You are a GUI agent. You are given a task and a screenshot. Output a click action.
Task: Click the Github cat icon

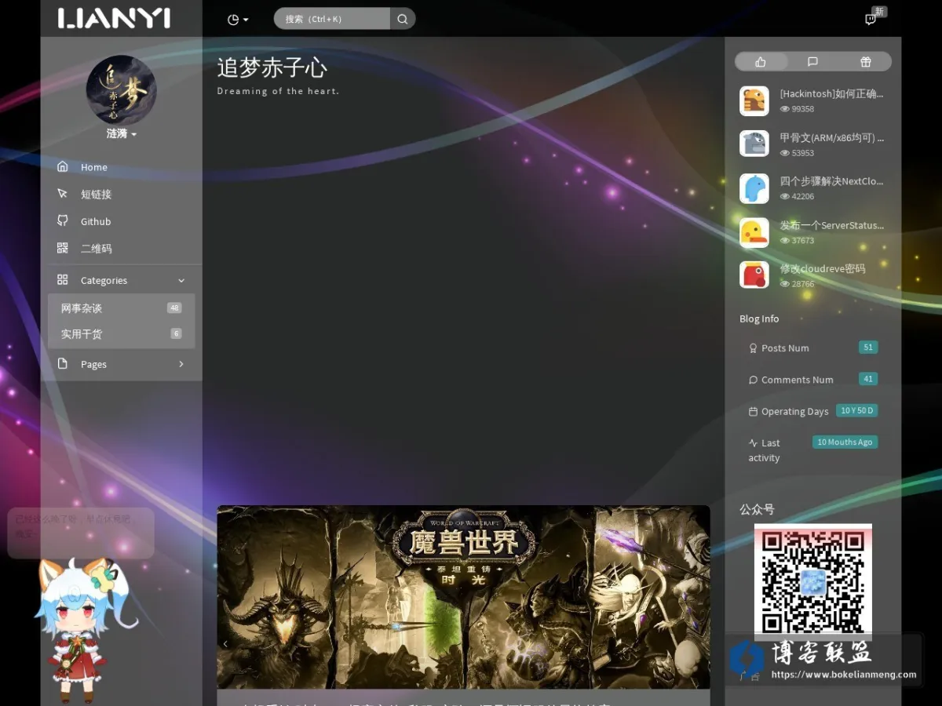pyautogui.click(x=63, y=221)
